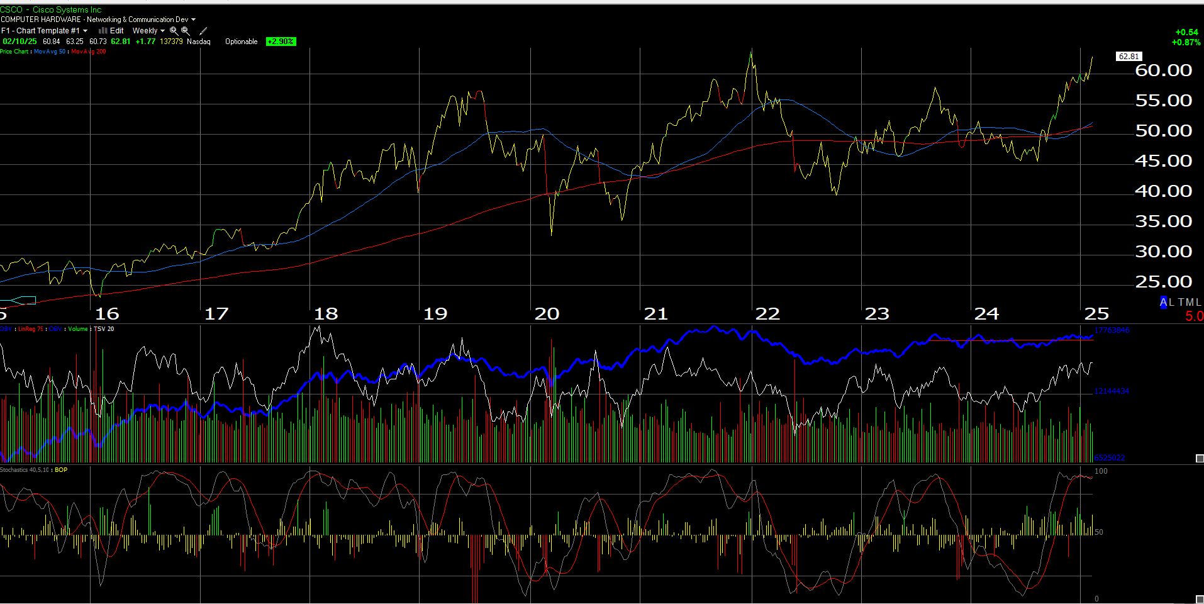This screenshot has width=1204, height=604.
Task: Click the MovAvg 50 legend label
Action: [50, 52]
